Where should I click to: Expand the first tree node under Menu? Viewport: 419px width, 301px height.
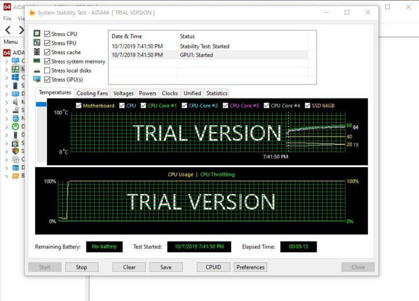pyautogui.click(x=7, y=61)
